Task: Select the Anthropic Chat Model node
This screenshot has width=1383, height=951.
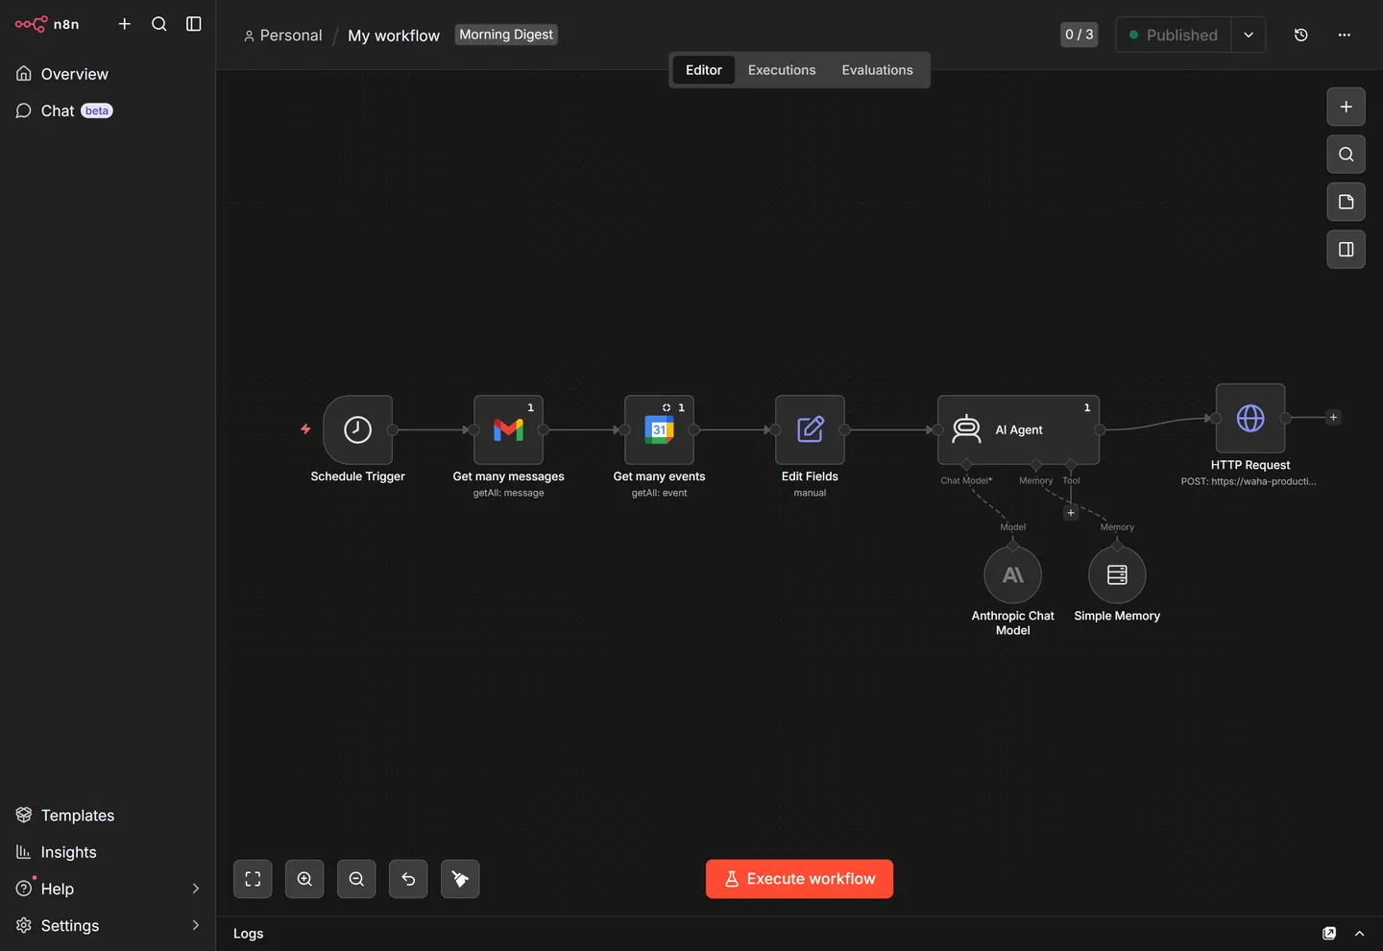Action: (x=1013, y=574)
